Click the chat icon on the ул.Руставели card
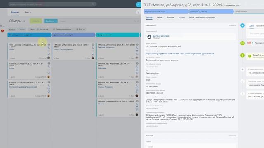This screenshot has height=148, width=264. coord(93,54)
